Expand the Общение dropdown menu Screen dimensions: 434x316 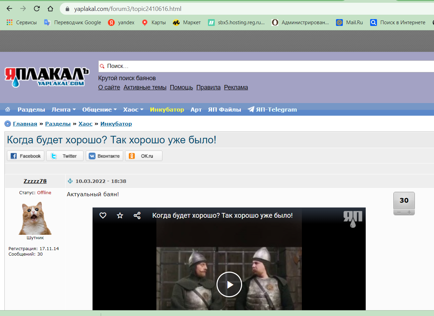(x=99, y=110)
